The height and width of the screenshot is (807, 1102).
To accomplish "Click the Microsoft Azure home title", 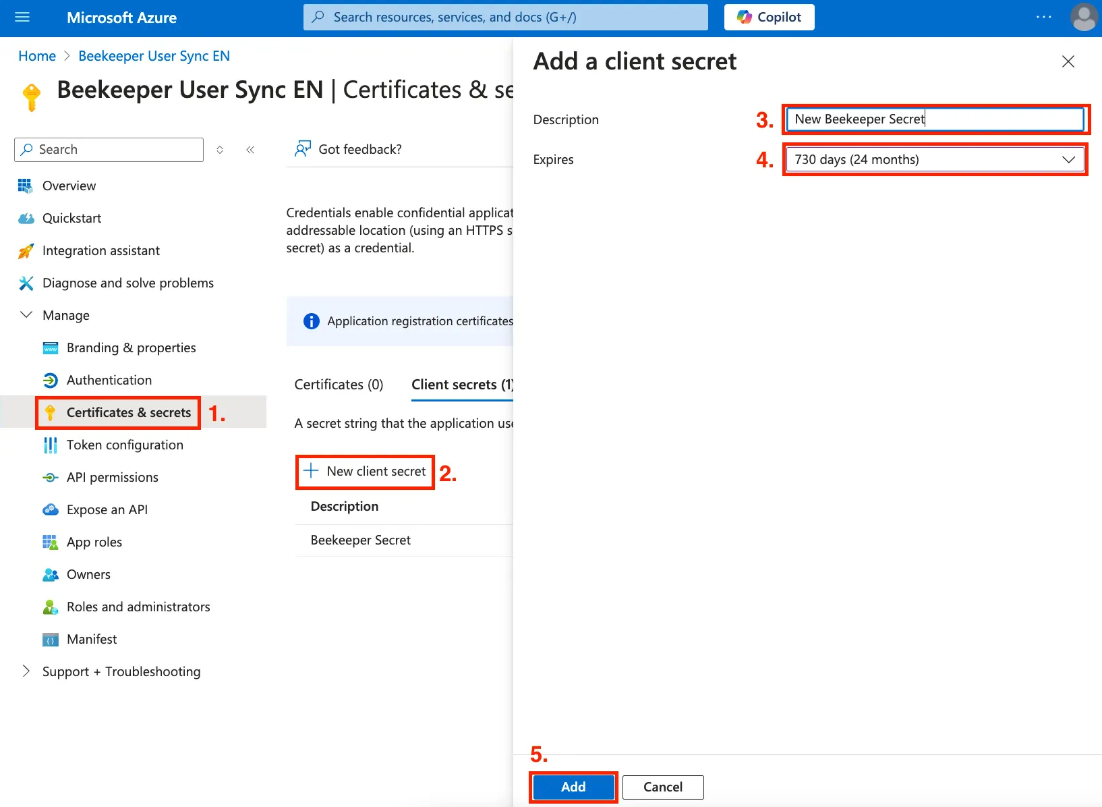I will click(121, 18).
